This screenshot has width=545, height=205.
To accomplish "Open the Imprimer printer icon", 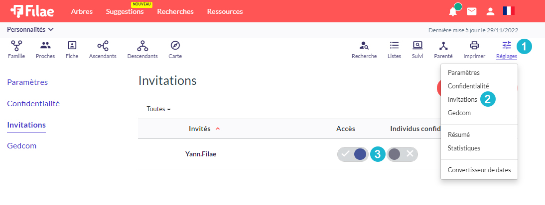I will (x=474, y=45).
